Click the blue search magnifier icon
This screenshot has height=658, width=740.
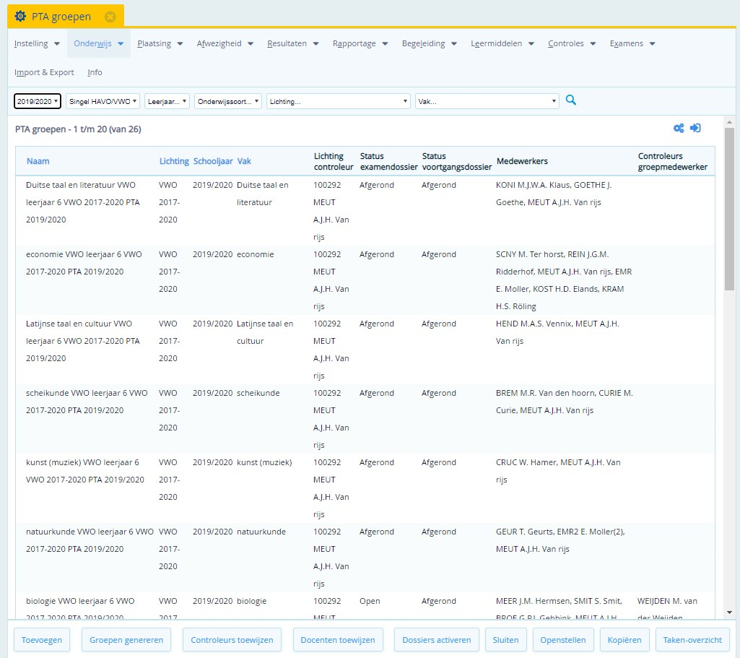[570, 100]
